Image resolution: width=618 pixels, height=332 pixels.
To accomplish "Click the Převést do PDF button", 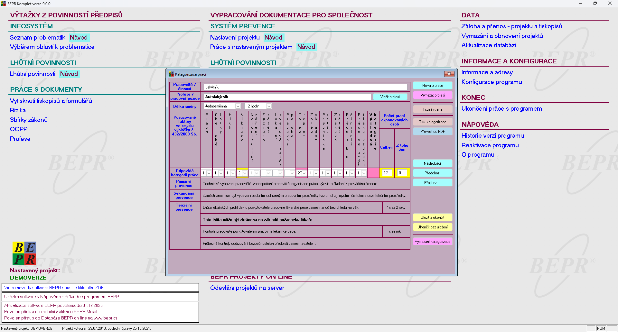I will 433,132.
